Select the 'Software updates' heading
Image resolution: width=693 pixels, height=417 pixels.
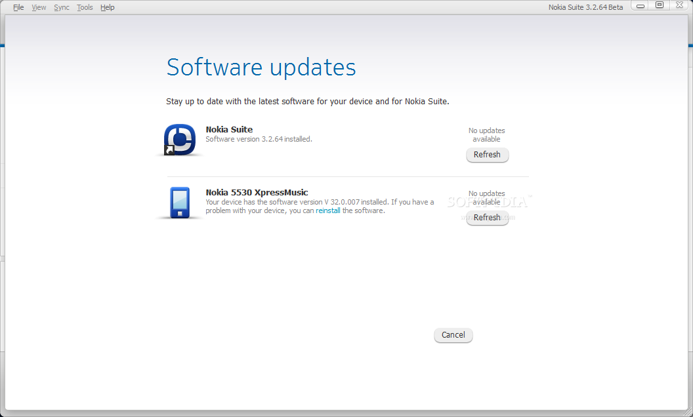click(x=261, y=67)
